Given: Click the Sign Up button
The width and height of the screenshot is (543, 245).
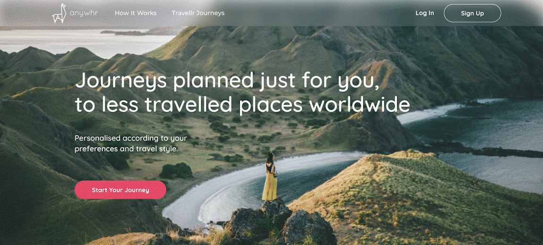Looking at the screenshot, I should coord(472,14).
